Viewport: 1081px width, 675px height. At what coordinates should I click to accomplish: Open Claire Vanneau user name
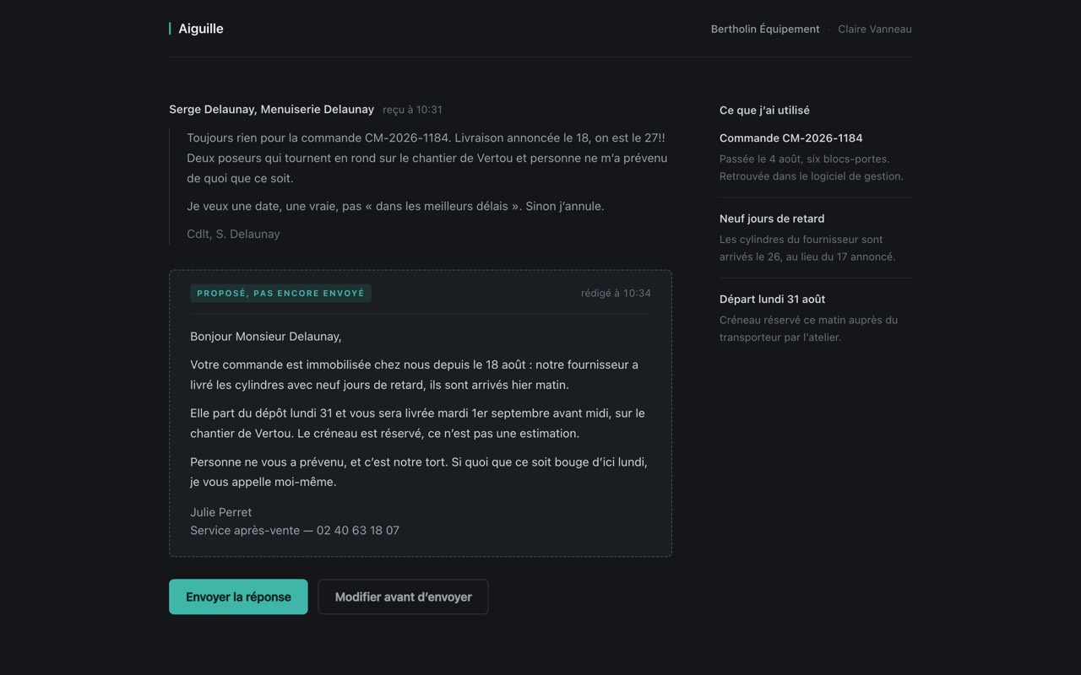875,29
